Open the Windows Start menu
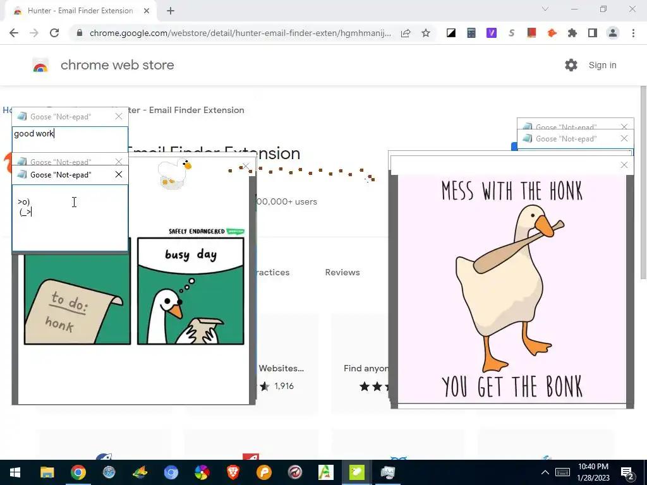Viewport: 647px width, 485px height. (15, 472)
